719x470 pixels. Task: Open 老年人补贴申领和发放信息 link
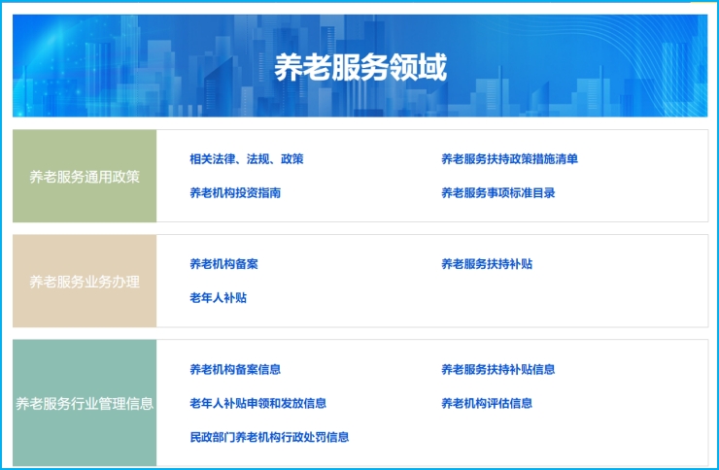[257, 404]
